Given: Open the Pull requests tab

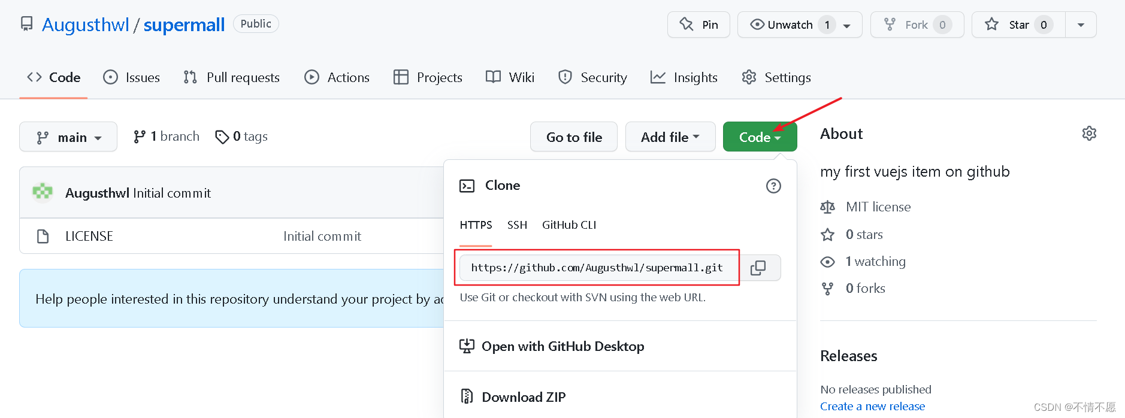Looking at the screenshot, I should tap(231, 77).
